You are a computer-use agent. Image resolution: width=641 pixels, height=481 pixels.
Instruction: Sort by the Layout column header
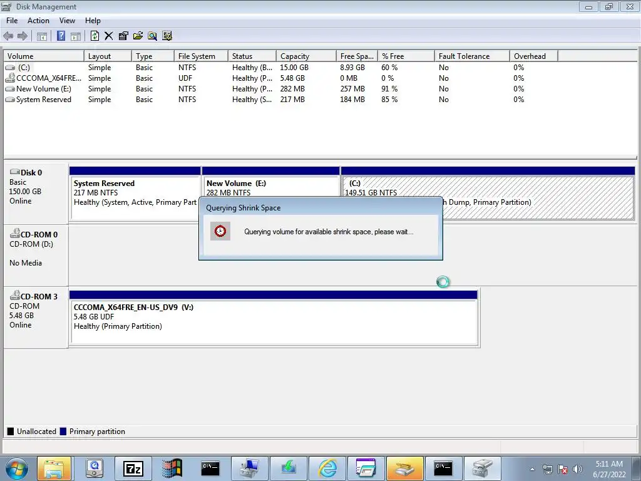(x=108, y=56)
